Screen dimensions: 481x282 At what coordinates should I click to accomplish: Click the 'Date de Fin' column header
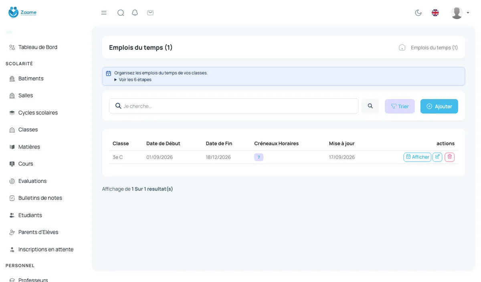[x=219, y=143]
